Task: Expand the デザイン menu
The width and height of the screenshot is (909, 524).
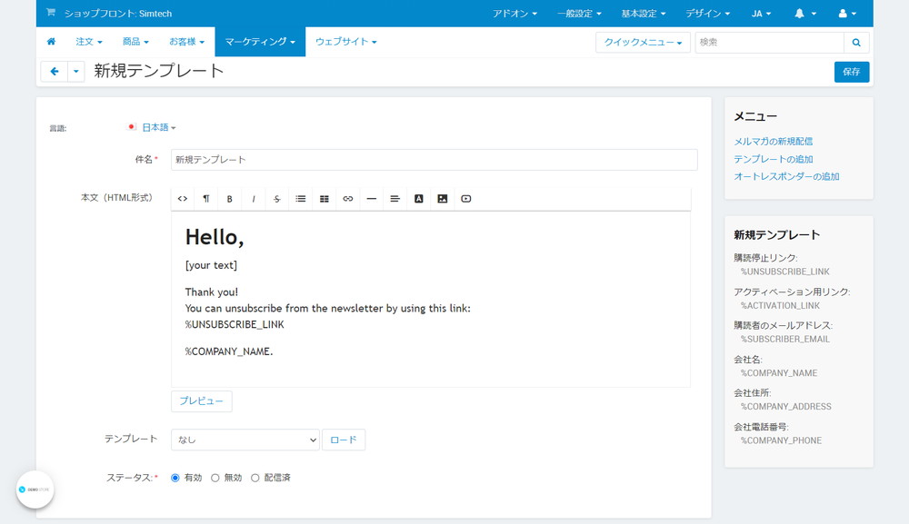Action: pos(708,14)
